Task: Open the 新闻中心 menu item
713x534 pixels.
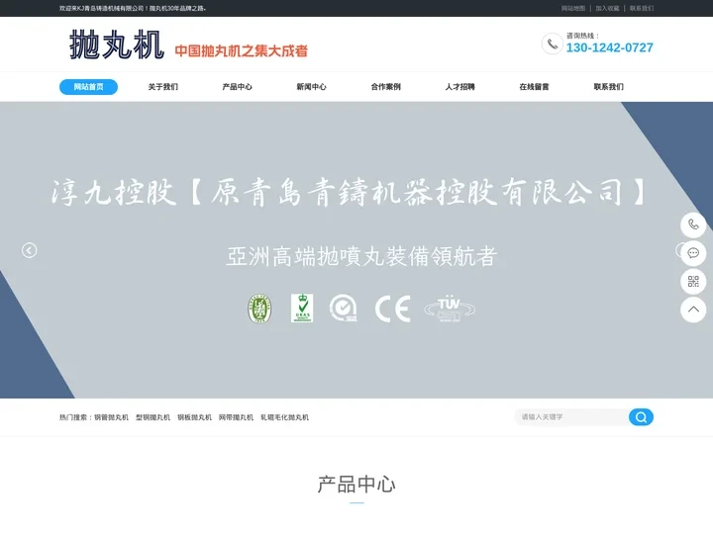Action: pos(312,87)
